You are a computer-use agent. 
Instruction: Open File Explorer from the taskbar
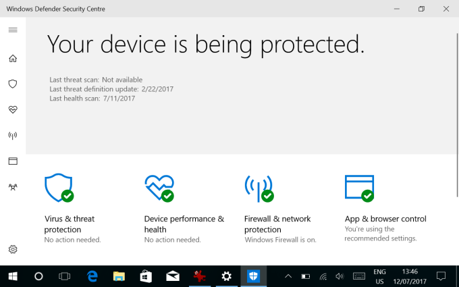tap(119, 276)
